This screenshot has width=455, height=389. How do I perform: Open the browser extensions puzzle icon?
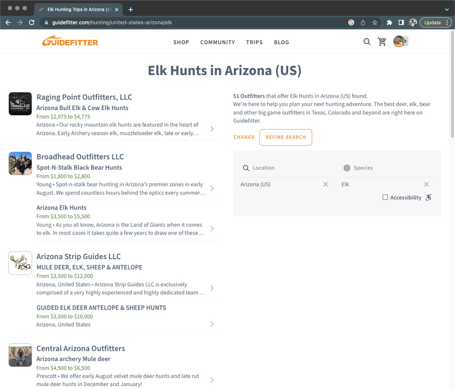pyautogui.click(x=389, y=22)
